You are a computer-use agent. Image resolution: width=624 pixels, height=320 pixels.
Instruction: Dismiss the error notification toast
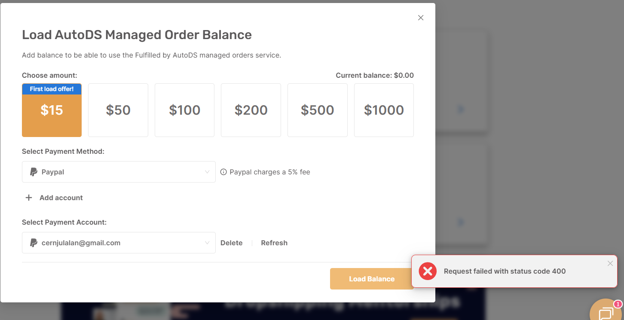[x=610, y=263]
